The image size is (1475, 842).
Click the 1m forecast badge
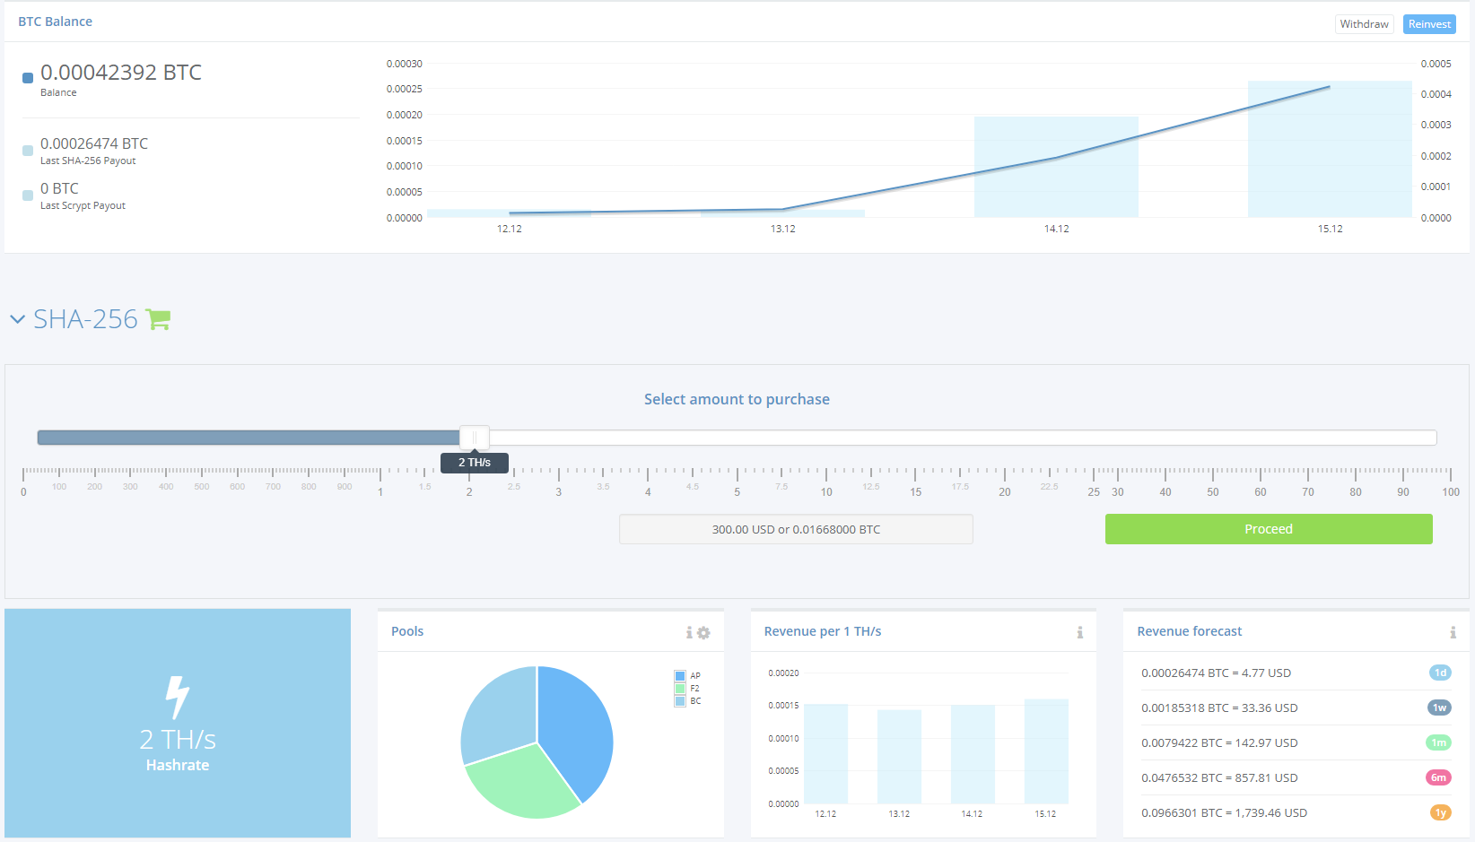pyautogui.click(x=1438, y=742)
